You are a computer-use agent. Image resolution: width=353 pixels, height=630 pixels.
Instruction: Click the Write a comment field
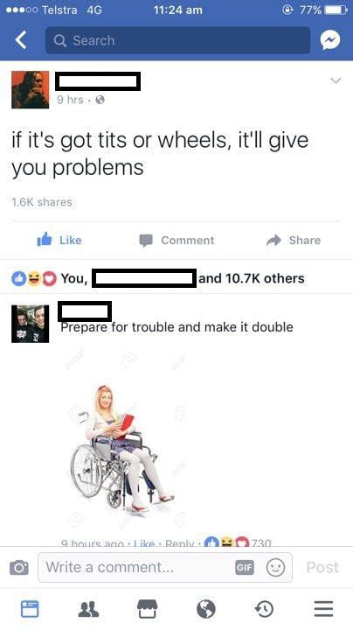(165, 567)
